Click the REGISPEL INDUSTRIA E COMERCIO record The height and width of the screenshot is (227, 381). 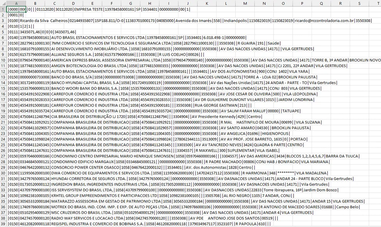(139, 224)
